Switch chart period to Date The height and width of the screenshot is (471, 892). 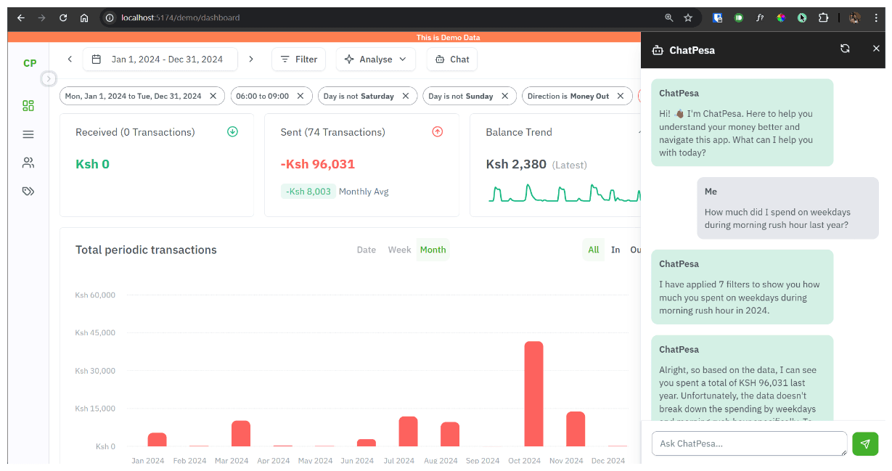pyautogui.click(x=367, y=250)
